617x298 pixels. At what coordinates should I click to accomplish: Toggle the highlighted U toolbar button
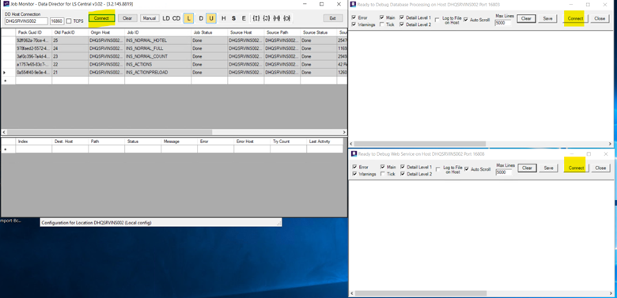point(211,18)
